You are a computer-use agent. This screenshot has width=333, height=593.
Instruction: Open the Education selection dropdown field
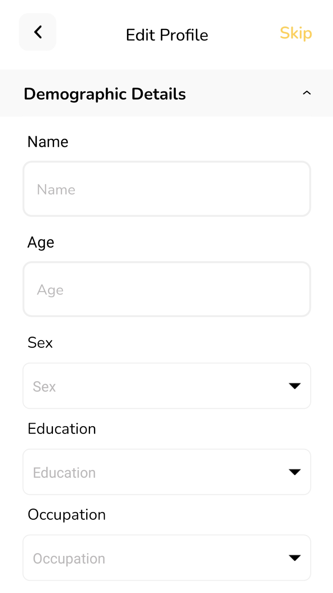[x=166, y=472]
